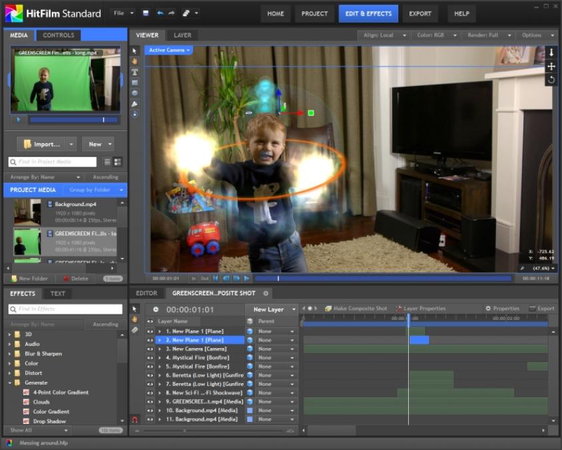Switch project media to thumbnail grid view

[118, 162]
